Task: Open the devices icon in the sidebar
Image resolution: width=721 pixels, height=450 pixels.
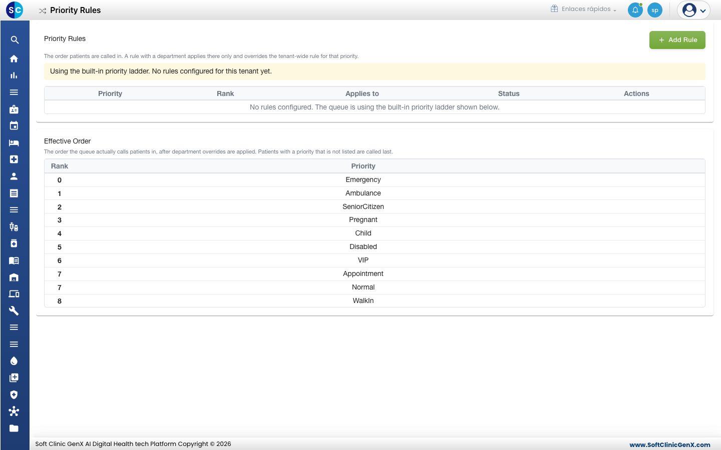Action: pyautogui.click(x=14, y=294)
